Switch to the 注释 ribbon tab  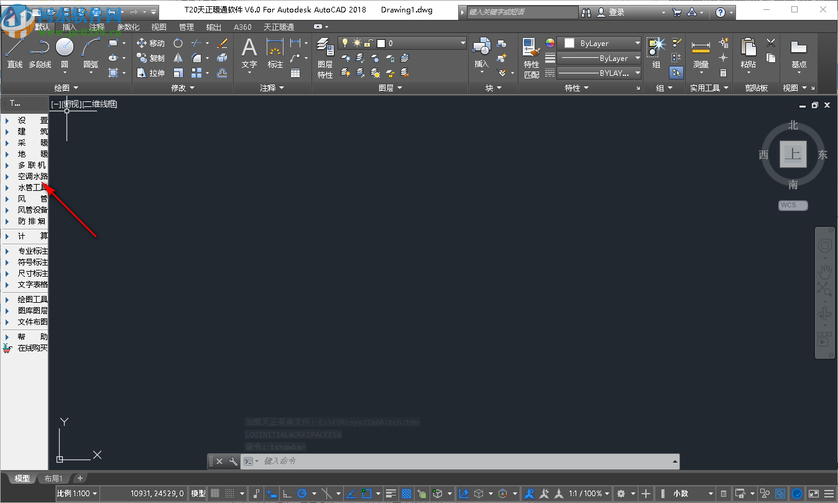tap(97, 27)
